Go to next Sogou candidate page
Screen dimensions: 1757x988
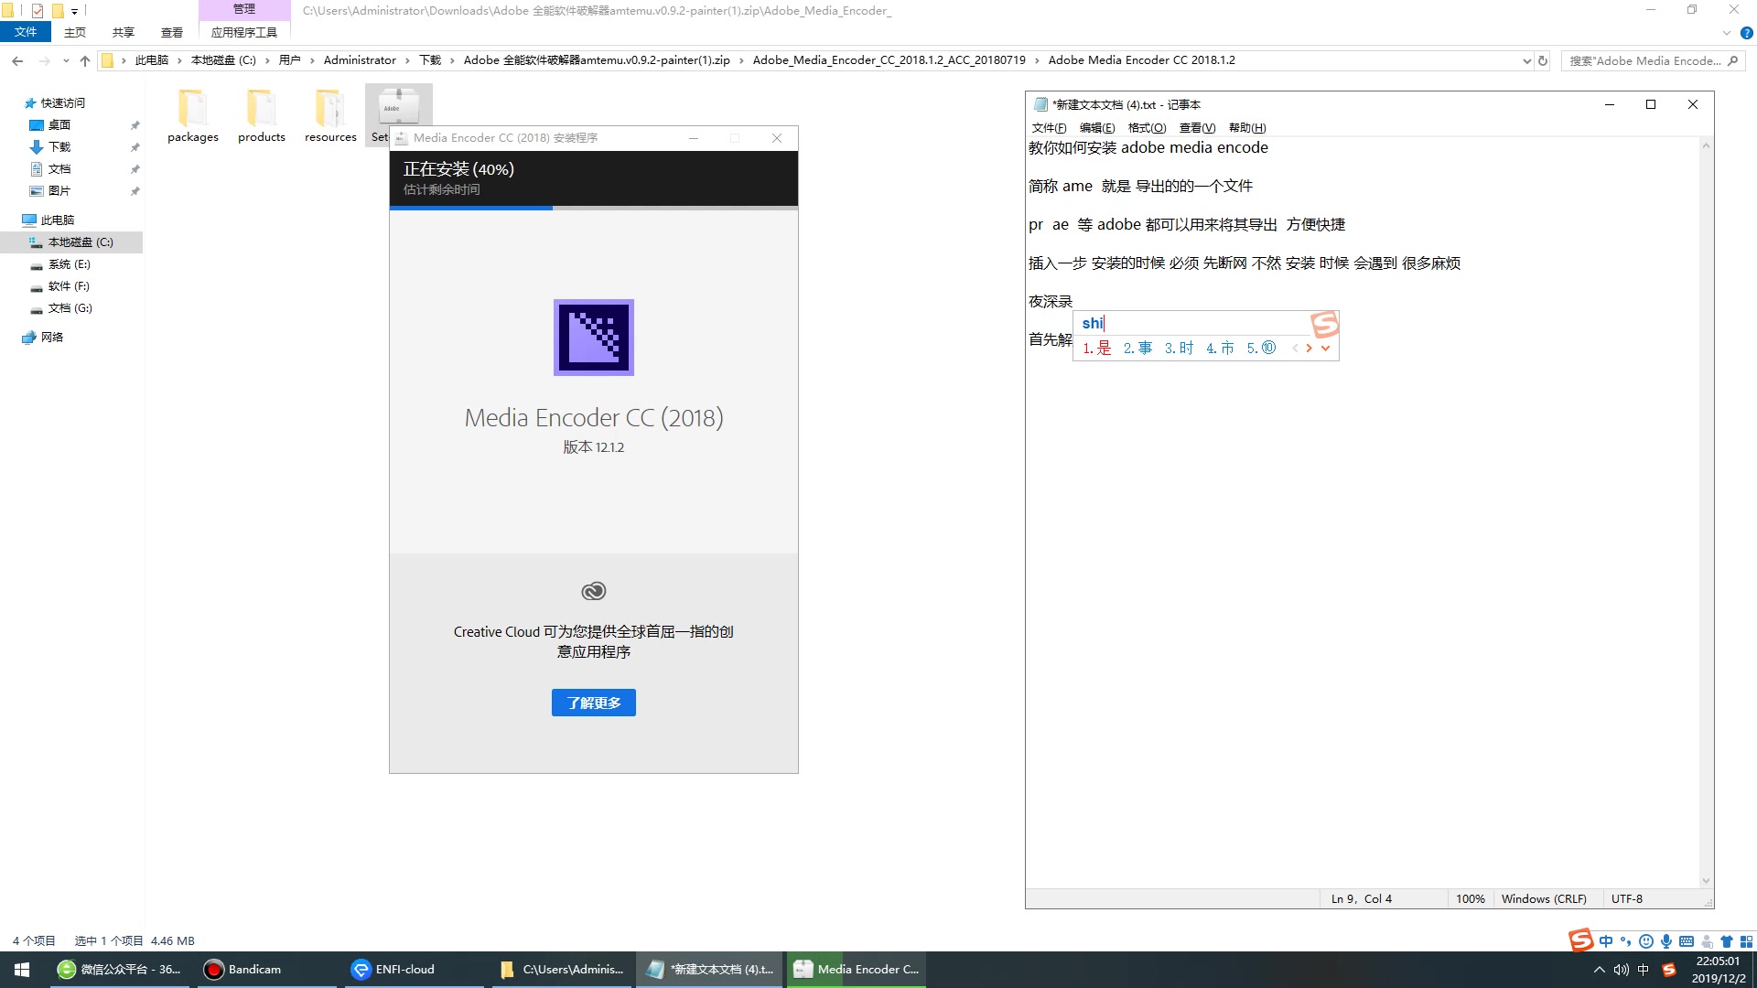coord(1310,348)
